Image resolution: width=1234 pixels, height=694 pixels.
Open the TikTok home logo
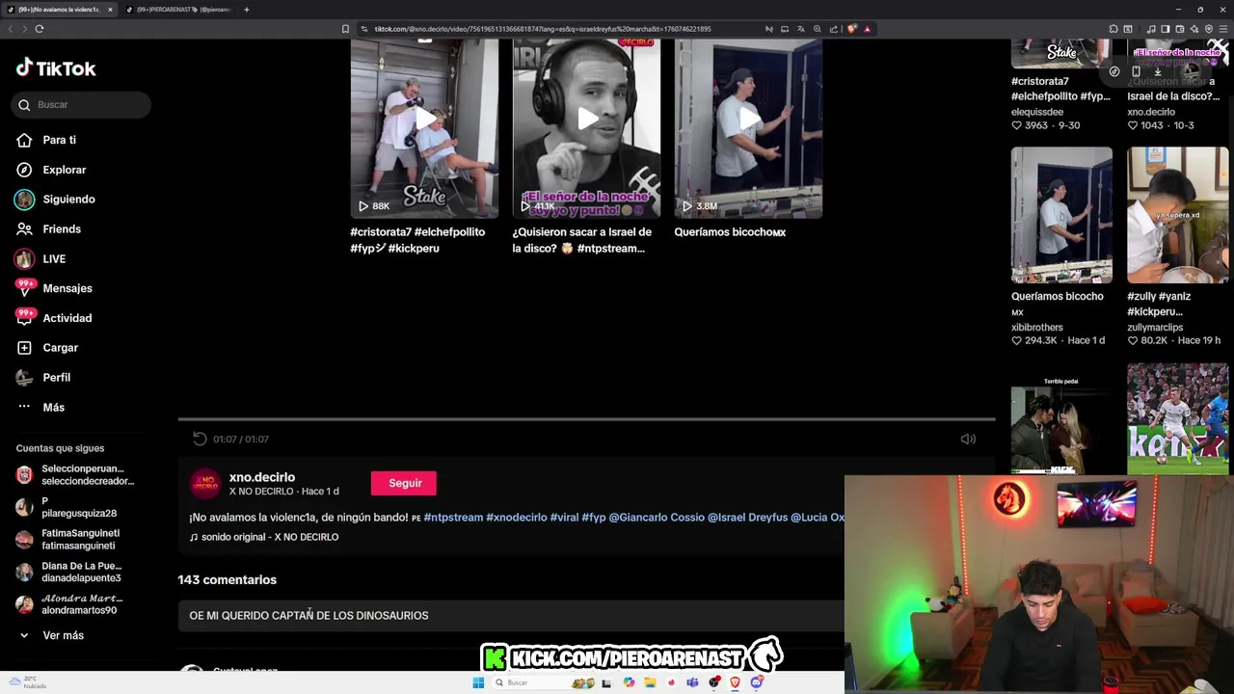56,67
